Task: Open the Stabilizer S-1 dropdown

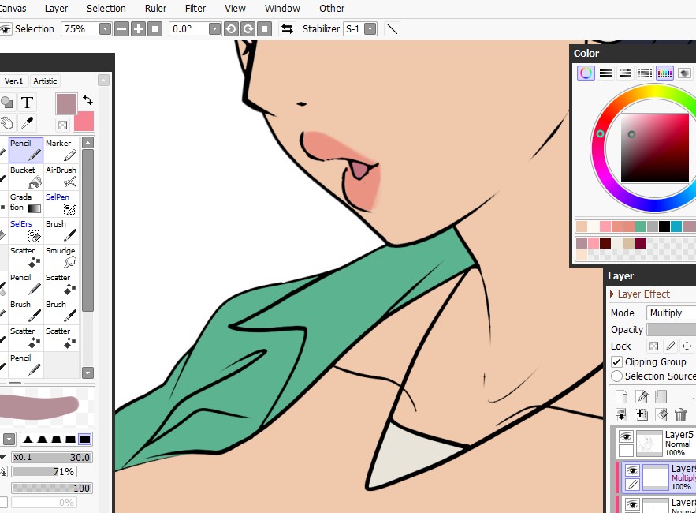Action: coord(370,29)
